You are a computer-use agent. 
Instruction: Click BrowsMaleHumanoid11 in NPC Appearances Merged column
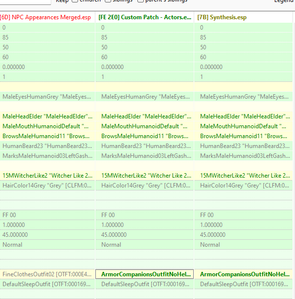(x=47, y=136)
